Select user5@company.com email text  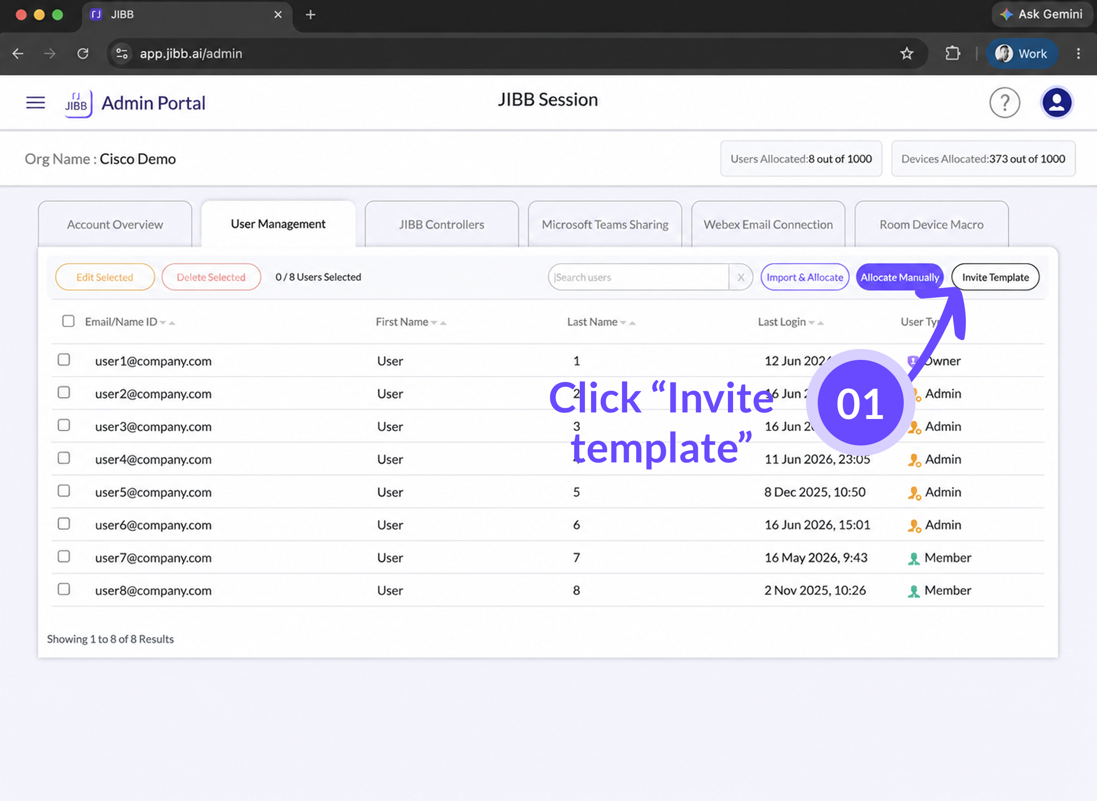(x=153, y=492)
